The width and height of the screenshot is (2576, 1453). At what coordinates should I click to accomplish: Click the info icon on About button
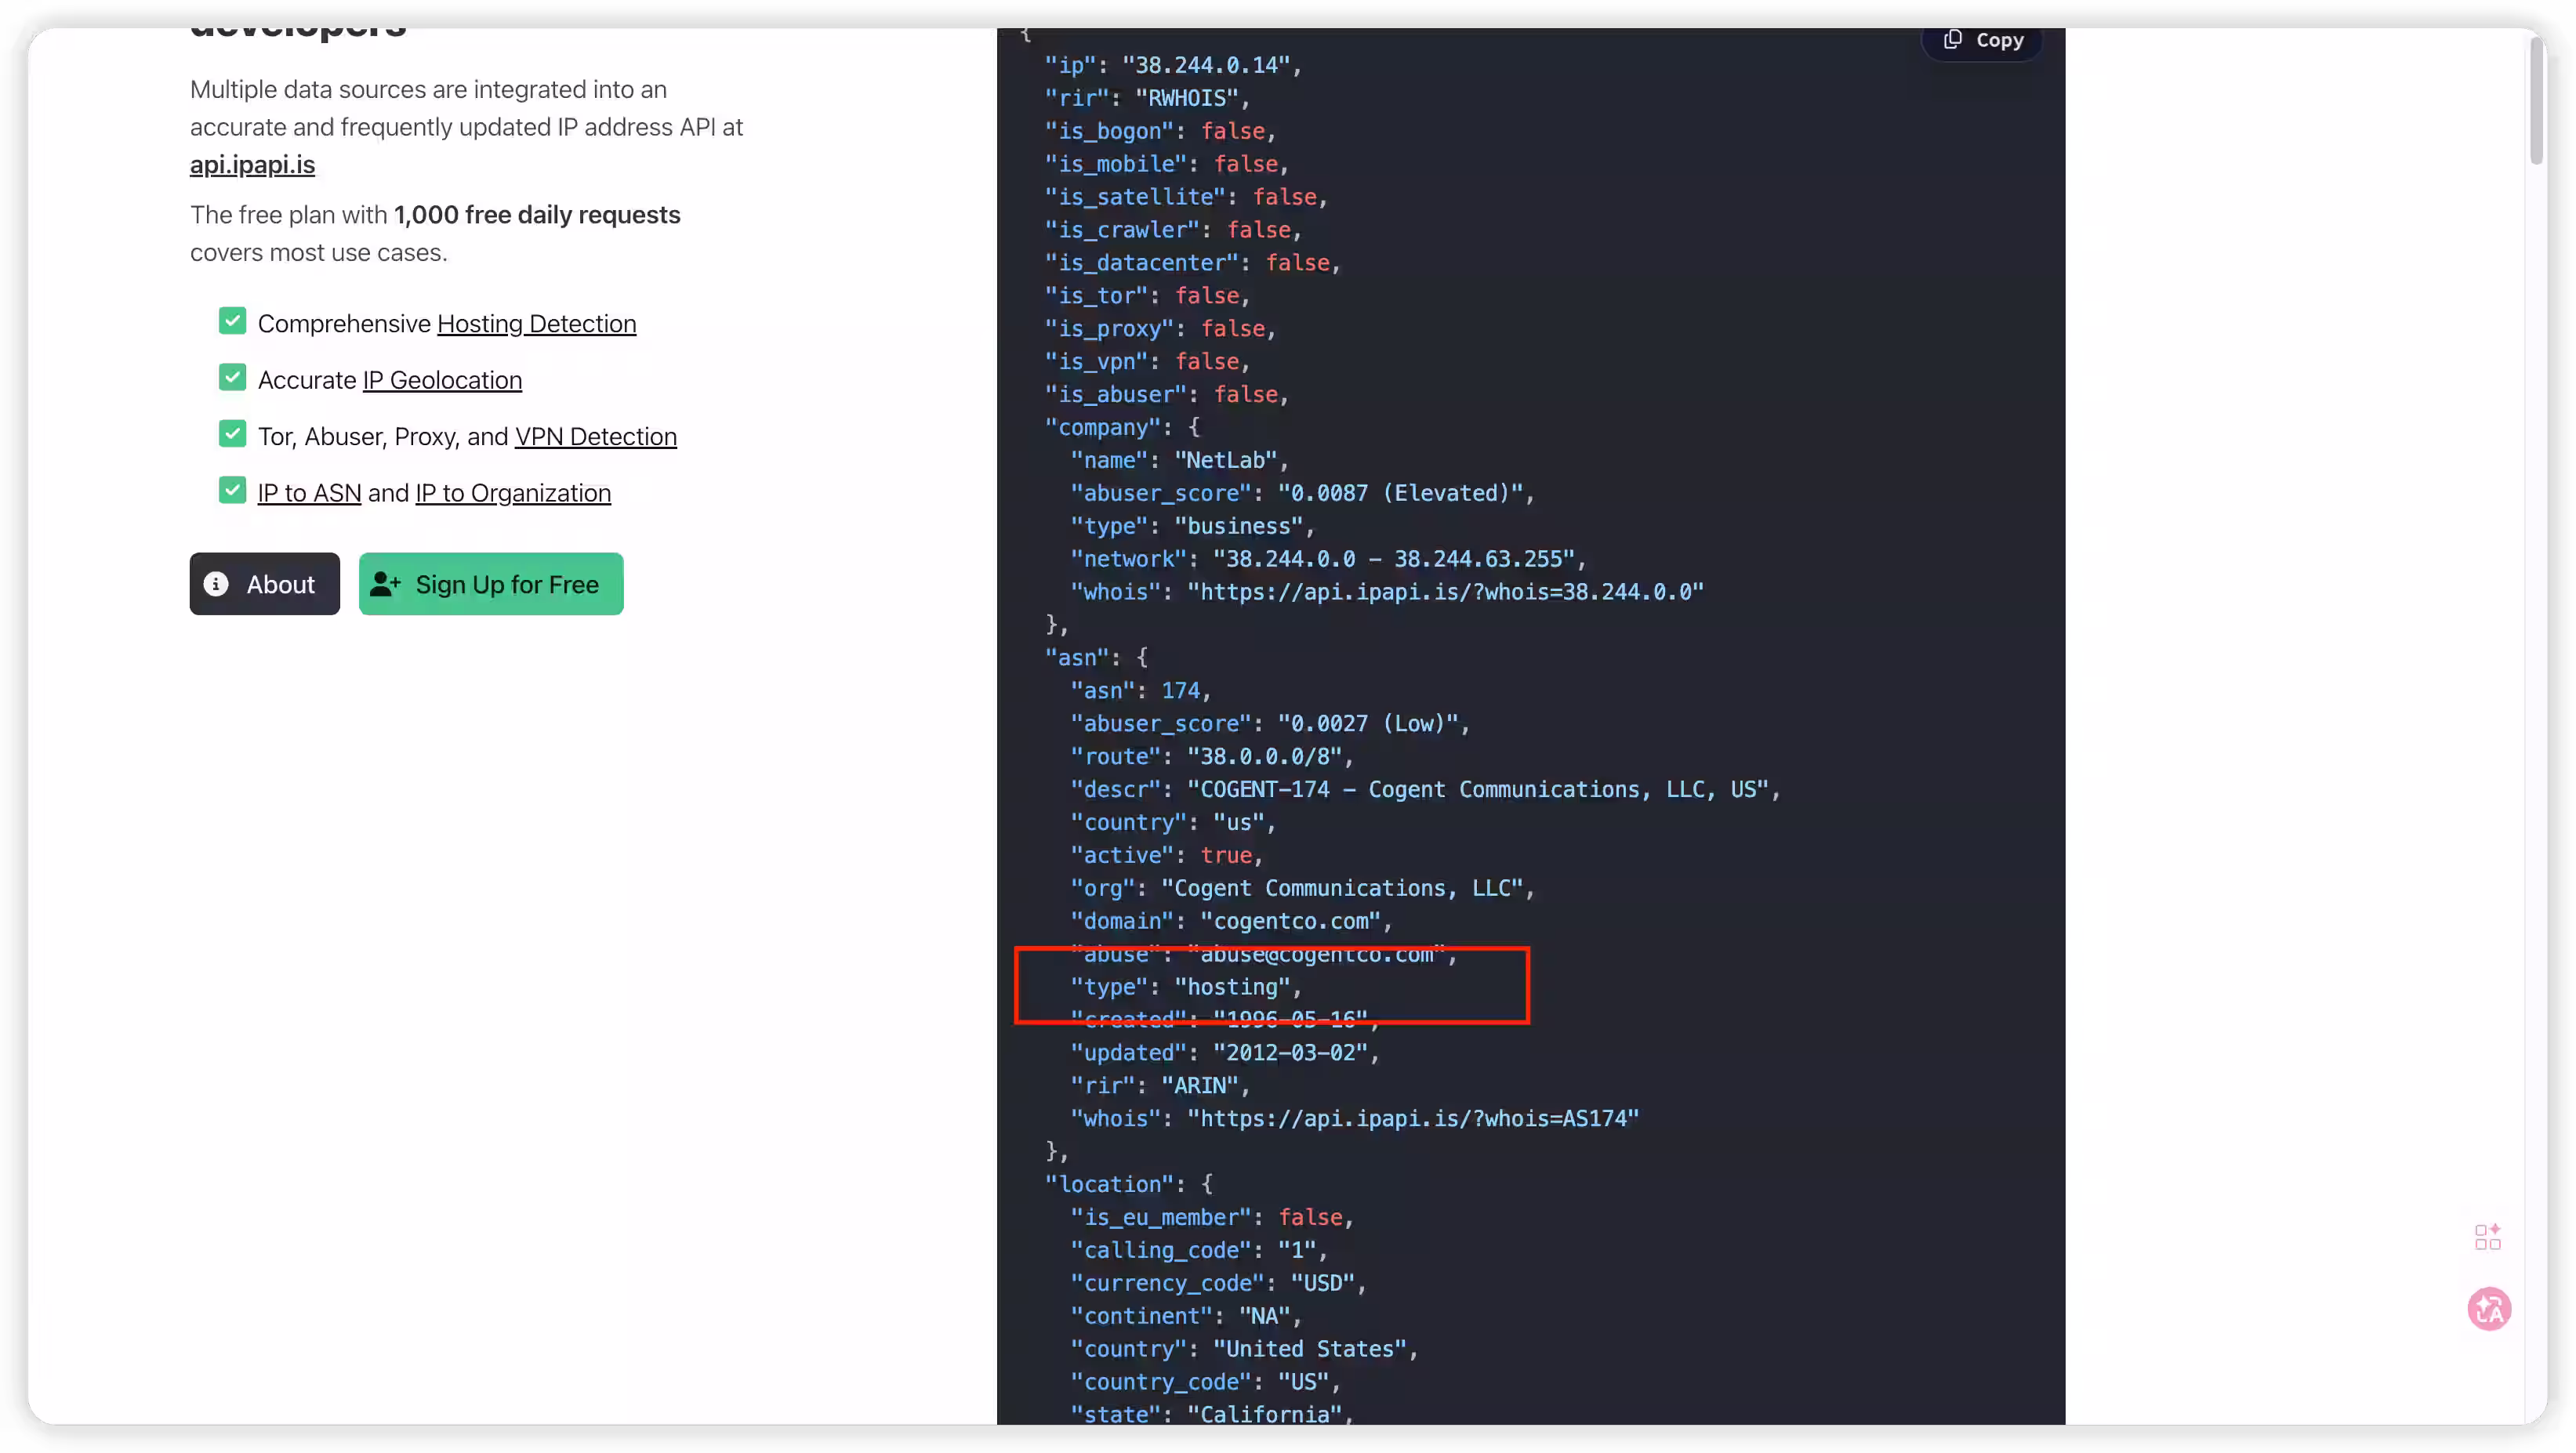coord(216,584)
